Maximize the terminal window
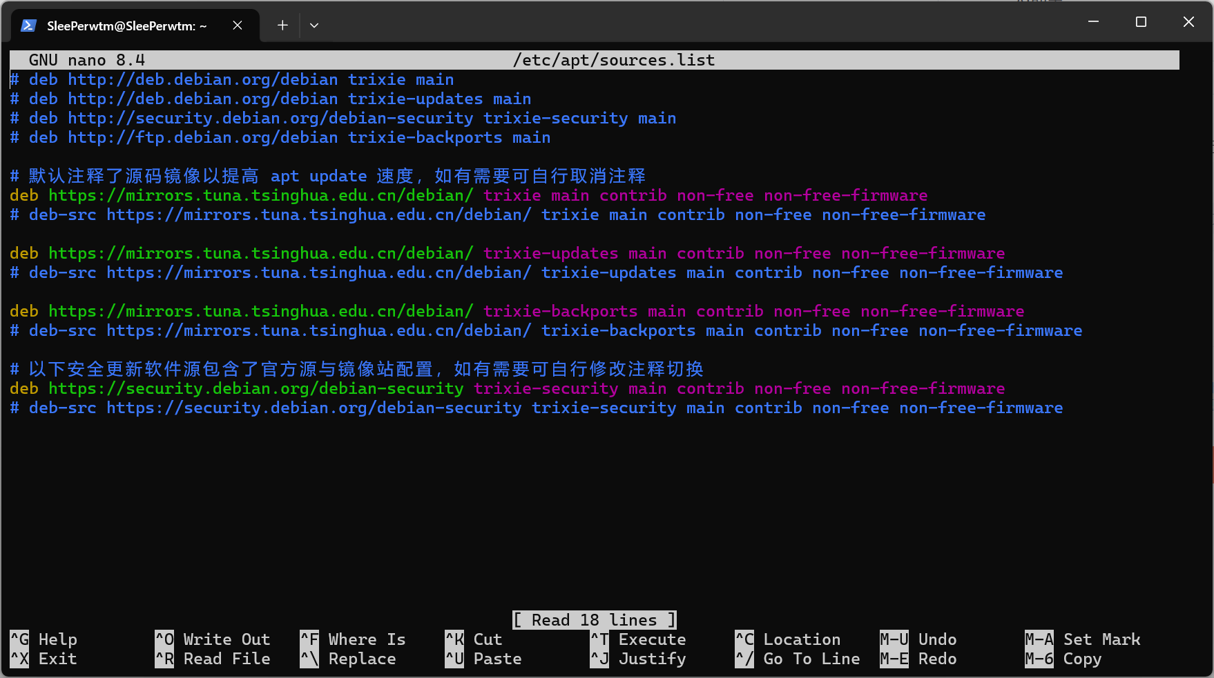This screenshot has height=678, width=1214. pos(1141,22)
